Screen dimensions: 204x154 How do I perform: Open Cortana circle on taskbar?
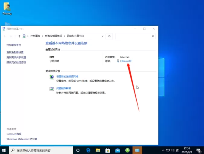[x=78, y=150]
